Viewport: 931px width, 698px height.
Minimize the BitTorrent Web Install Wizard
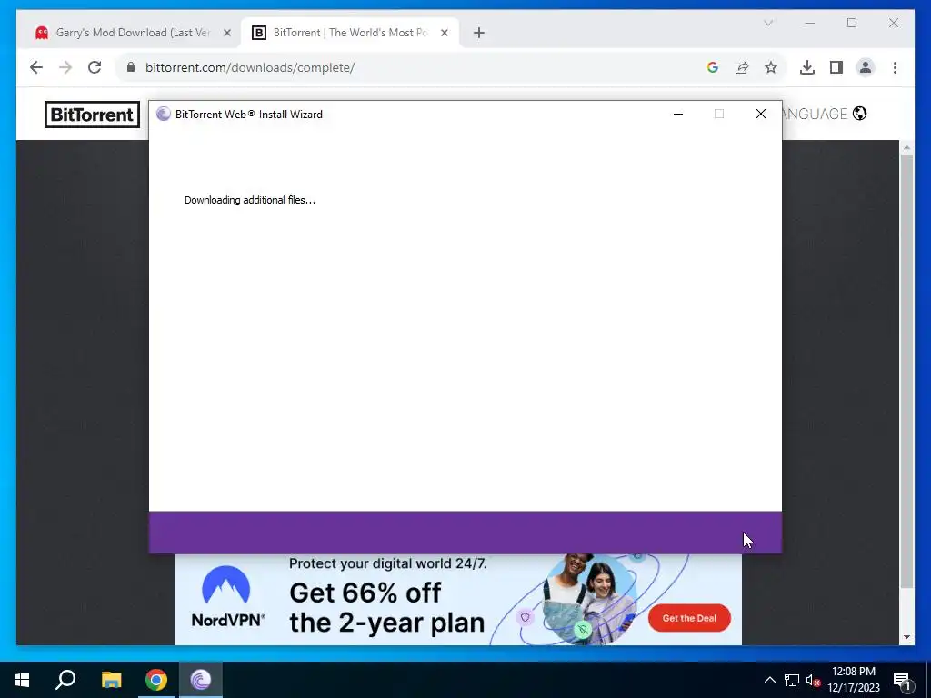(x=678, y=114)
